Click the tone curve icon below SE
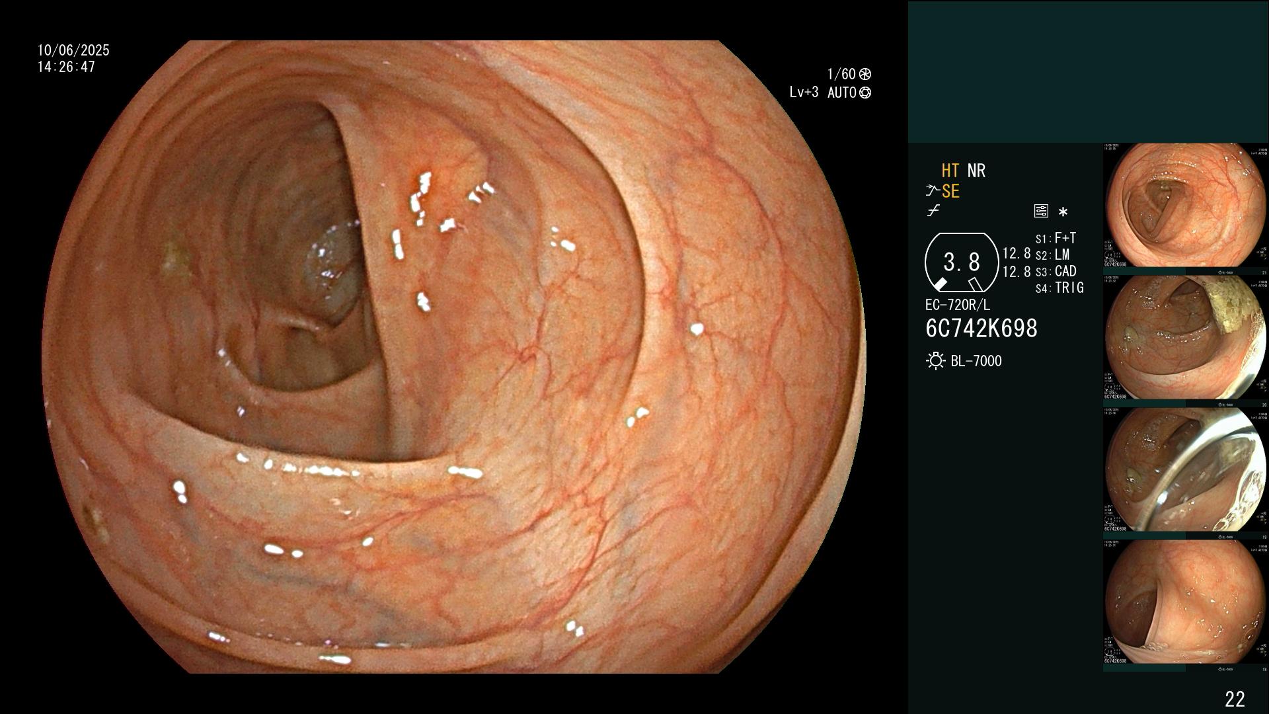This screenshot has width=1269, height=714. (933, 211)
